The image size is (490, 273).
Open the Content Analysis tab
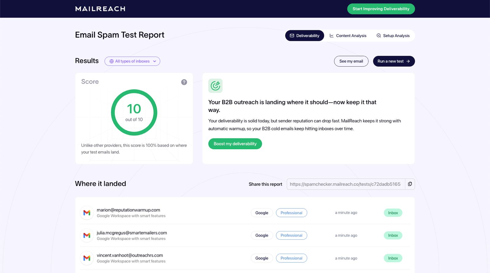pyautogui.click(x=348, y=35)
